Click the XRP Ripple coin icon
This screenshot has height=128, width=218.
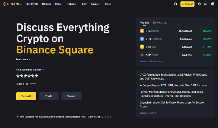click(x=142, y=55)
